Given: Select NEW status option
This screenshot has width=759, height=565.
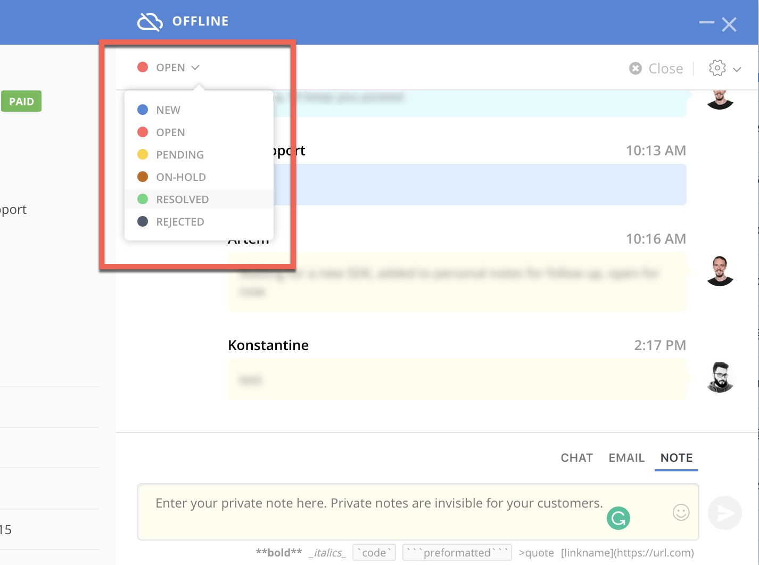Looking at the screenshot, I should coord(199,110).
